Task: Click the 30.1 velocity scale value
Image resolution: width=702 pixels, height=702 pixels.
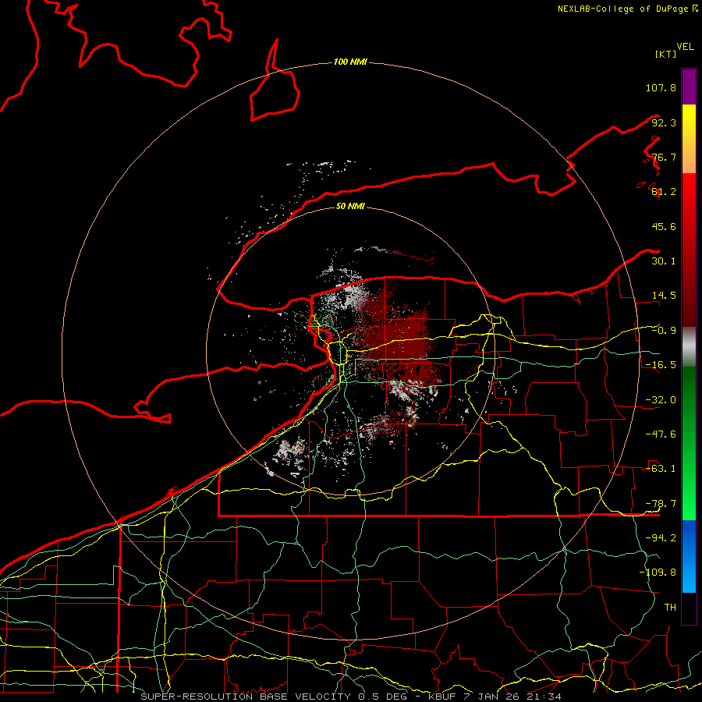Action: click(x=664, y=261)
